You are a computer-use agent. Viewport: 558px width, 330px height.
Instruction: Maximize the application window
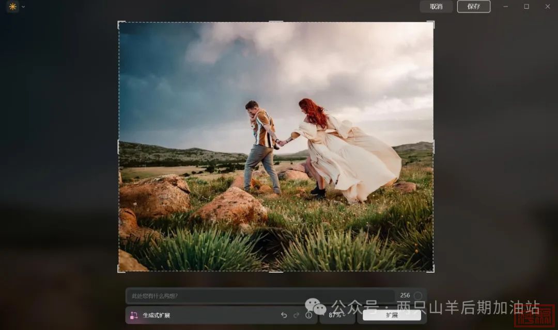pos(526,7)
